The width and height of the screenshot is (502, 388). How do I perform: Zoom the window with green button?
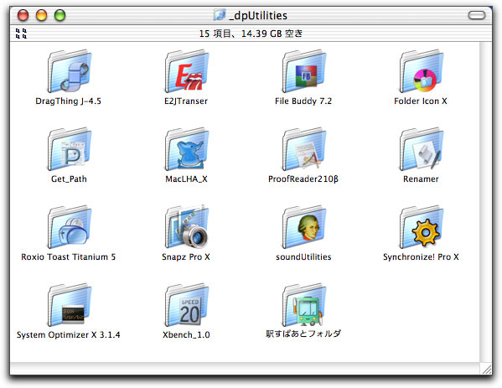click(60, 15)
